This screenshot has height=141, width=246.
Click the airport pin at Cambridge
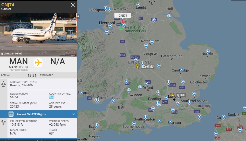[182, 69]
